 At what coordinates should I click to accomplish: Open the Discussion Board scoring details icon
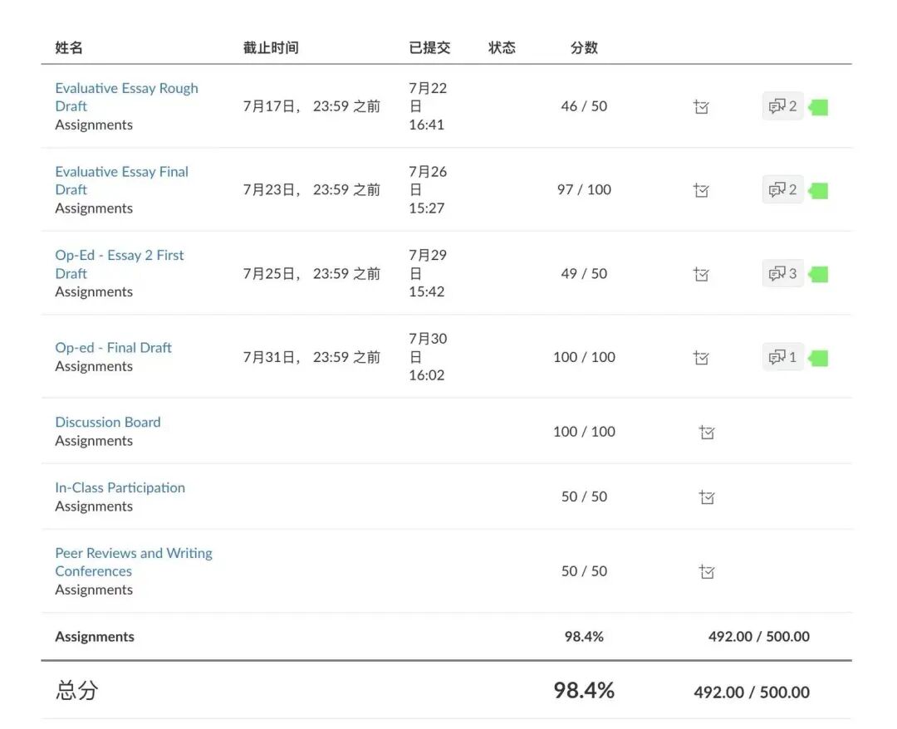point(707,432)
